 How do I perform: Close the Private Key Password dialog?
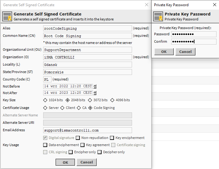[x=214, y=5]
